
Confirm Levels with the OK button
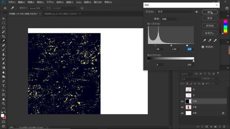[x=210, y=12]
